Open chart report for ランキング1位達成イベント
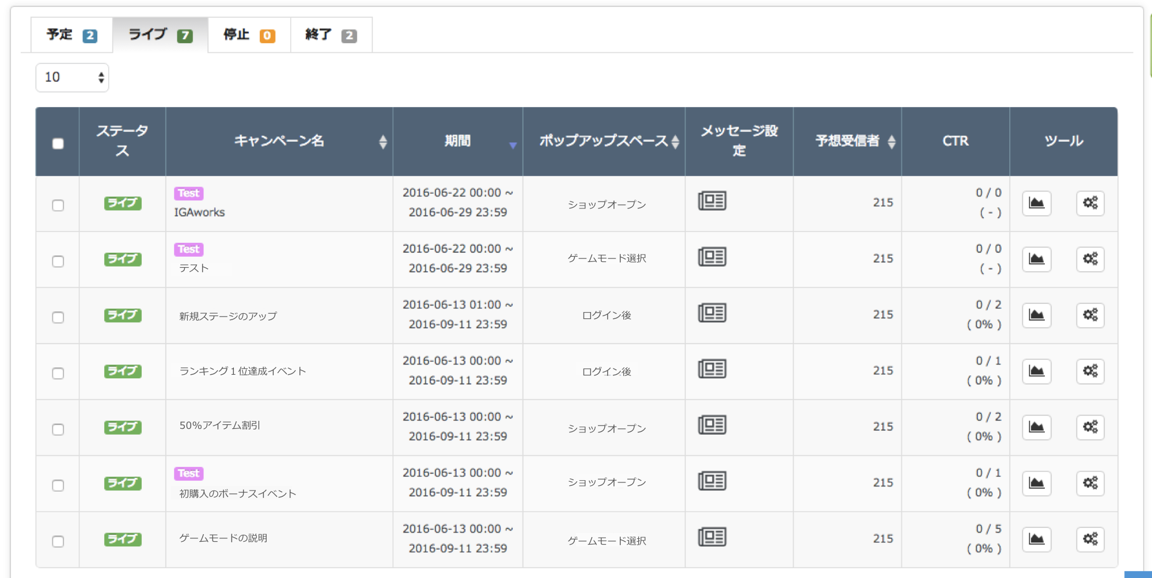 1036,371
